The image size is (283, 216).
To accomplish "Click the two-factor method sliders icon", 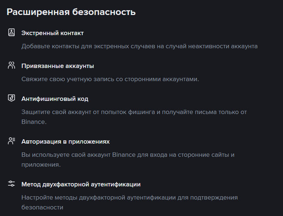I will 11,184.
